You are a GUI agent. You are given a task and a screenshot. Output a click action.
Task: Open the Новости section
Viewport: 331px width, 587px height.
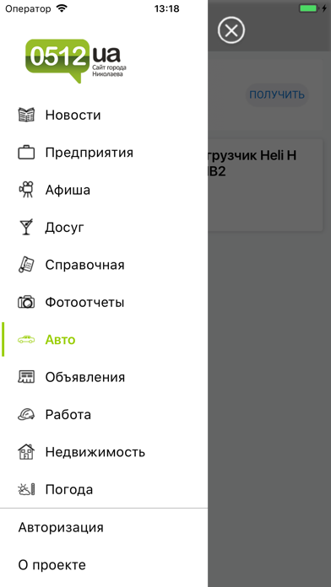pyautogui.click(x=104, y=115)
